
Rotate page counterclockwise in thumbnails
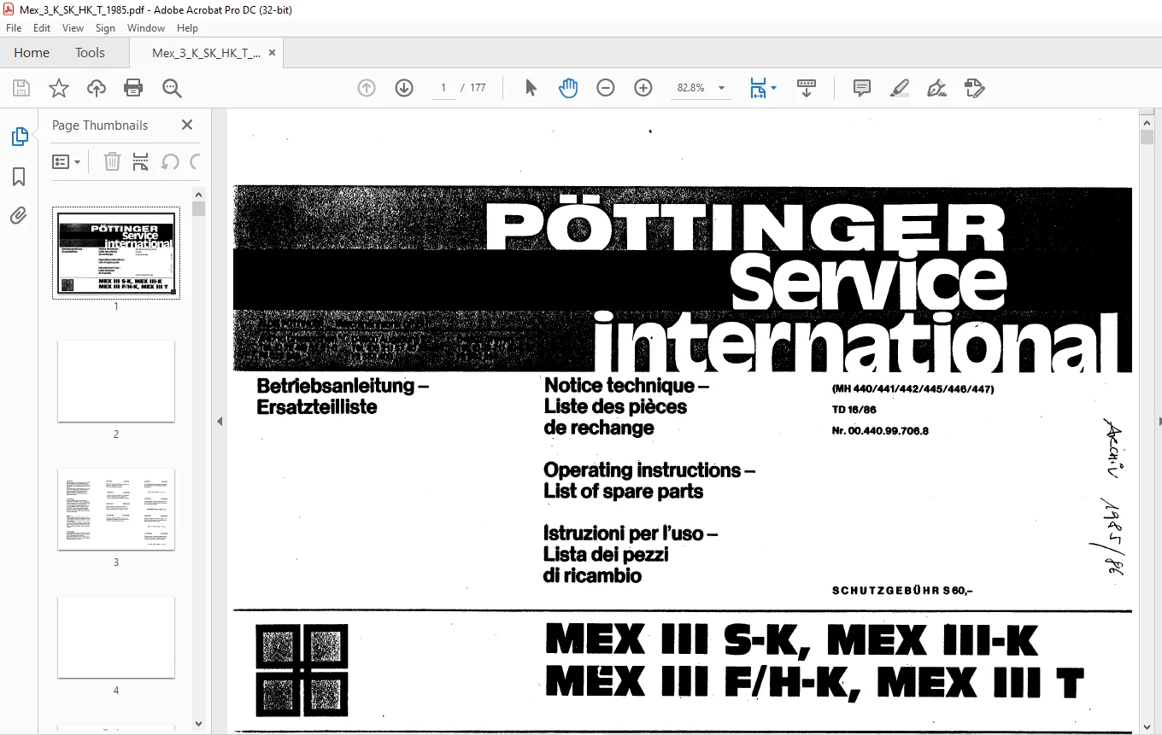click(170, 161)
